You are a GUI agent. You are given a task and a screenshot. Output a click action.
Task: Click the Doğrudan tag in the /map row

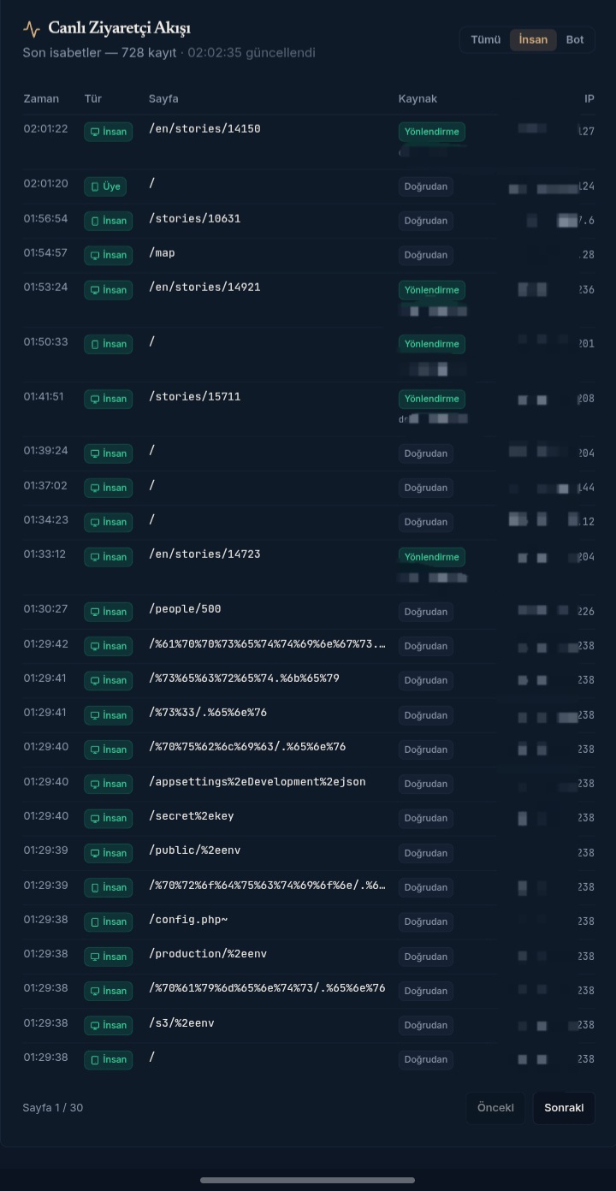(x=426, y=255)
